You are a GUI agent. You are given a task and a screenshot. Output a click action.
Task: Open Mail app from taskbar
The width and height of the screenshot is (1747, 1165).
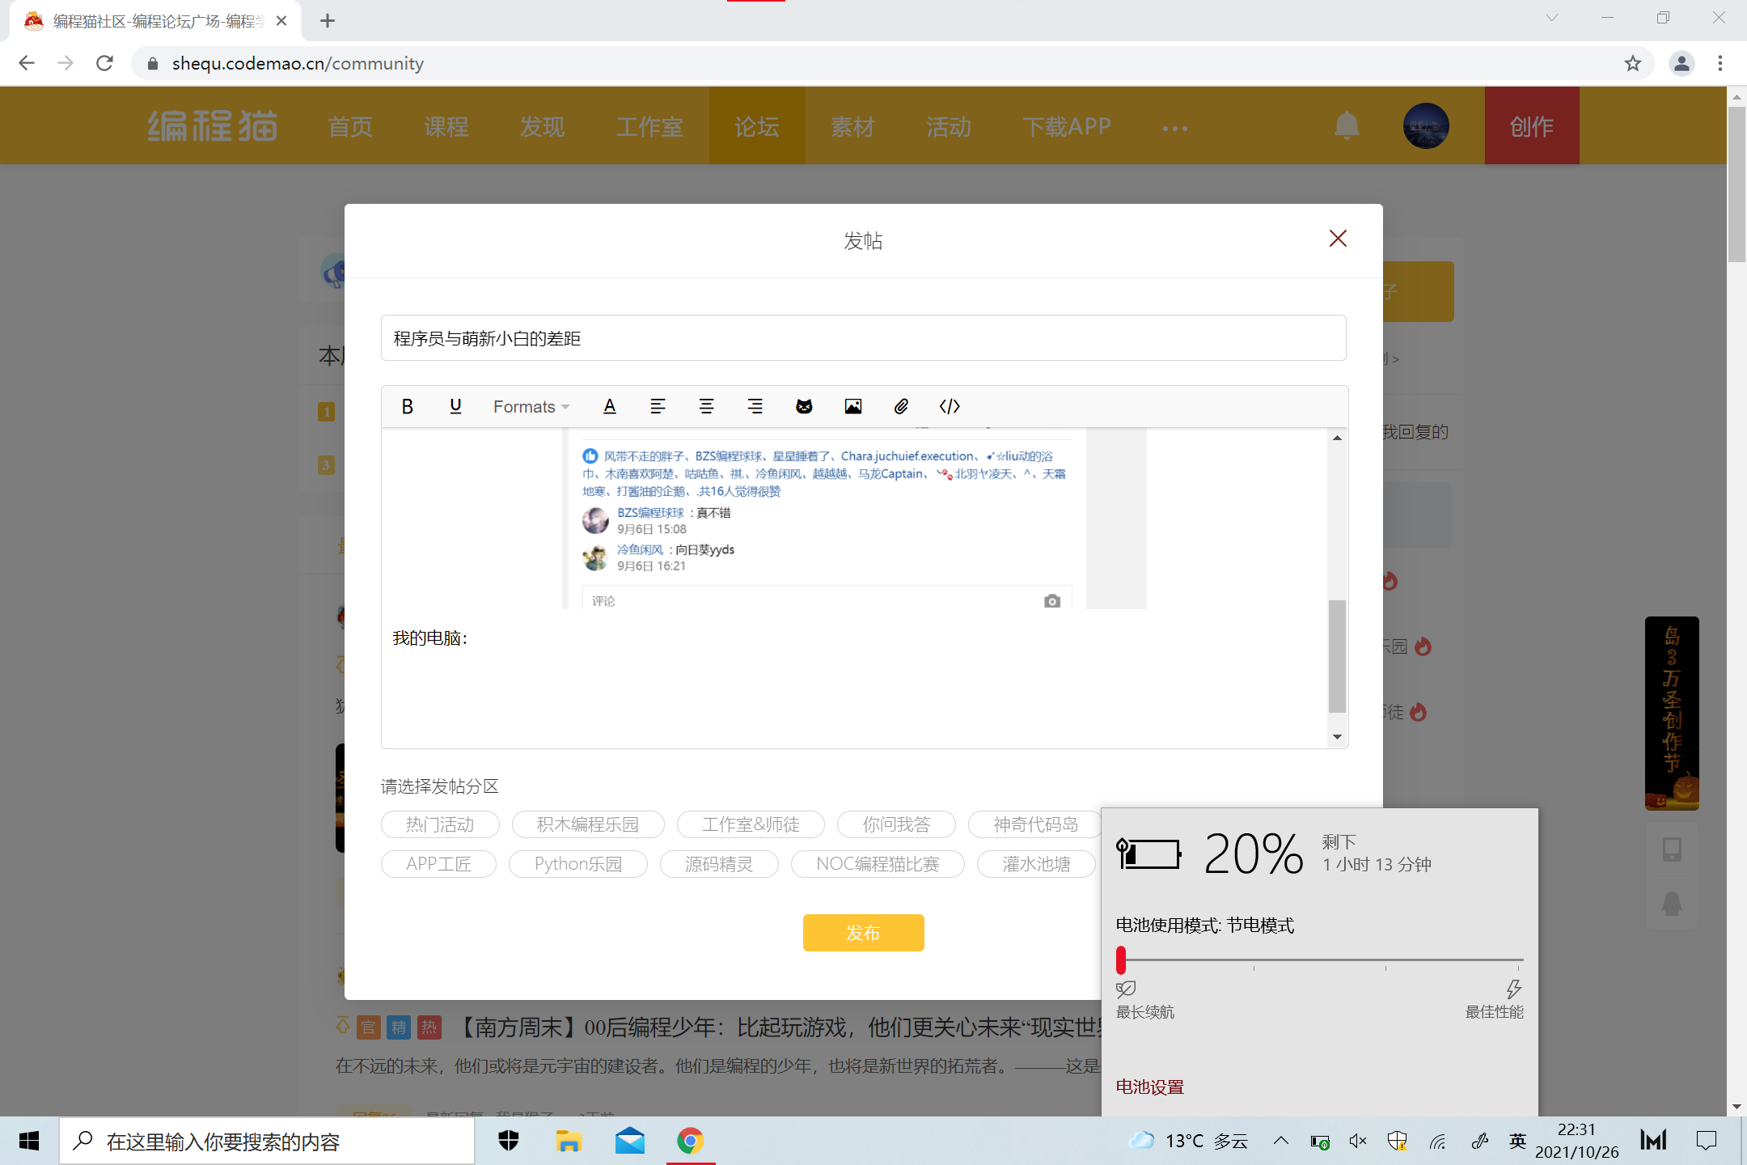(629, 1142)
